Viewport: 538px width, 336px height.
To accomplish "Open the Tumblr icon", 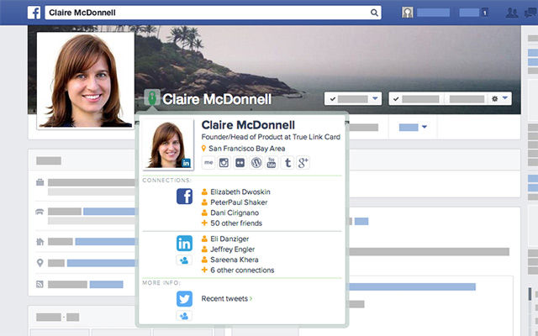I will [287, 162].
